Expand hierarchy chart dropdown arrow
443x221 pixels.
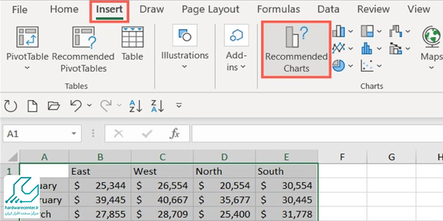(x=379, y=31)
